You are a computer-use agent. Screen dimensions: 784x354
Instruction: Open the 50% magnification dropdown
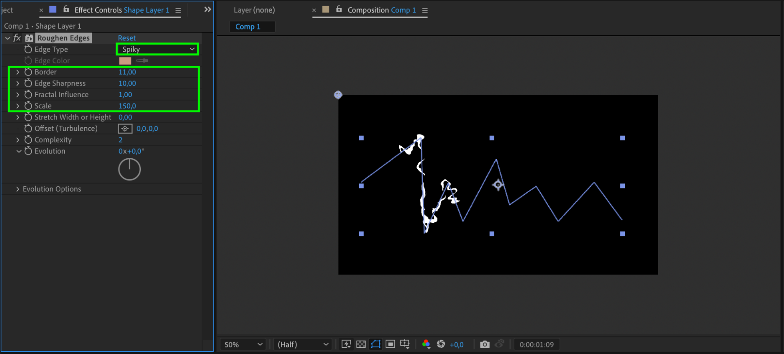243,344
